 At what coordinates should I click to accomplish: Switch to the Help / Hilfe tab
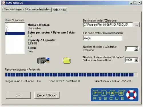click(x=59, y=10)
